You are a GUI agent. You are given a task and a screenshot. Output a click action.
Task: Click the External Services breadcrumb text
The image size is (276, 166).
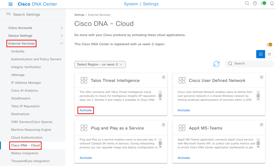(x=99, y=15)
